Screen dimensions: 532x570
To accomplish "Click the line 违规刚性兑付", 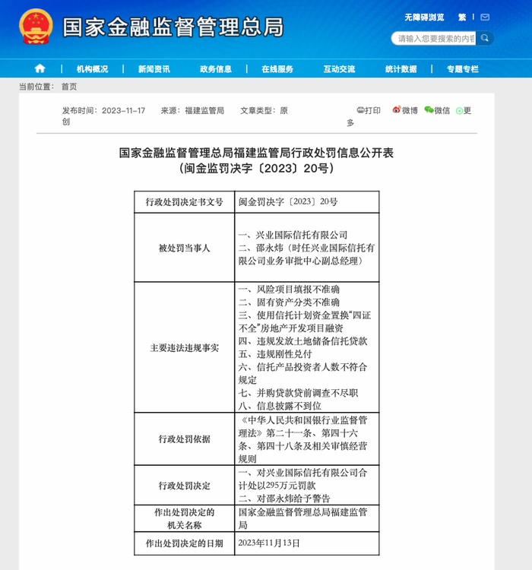I will coord(284,353).
